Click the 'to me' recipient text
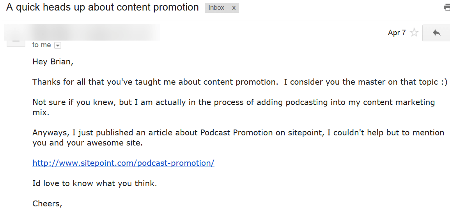This screenshot has height=213, width=450. 42,45
